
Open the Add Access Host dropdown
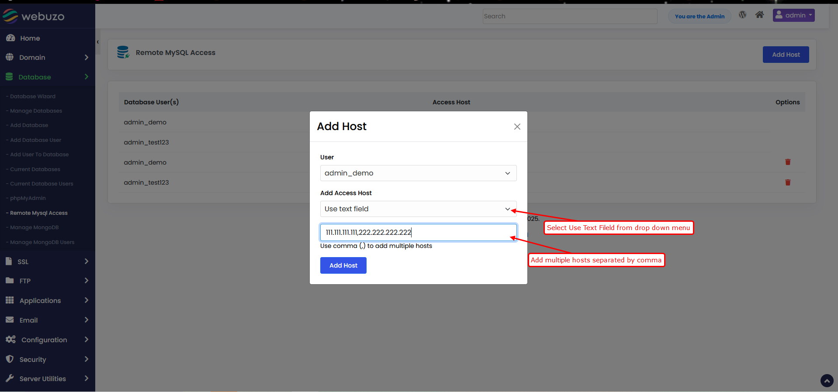(x=418, y=209)
